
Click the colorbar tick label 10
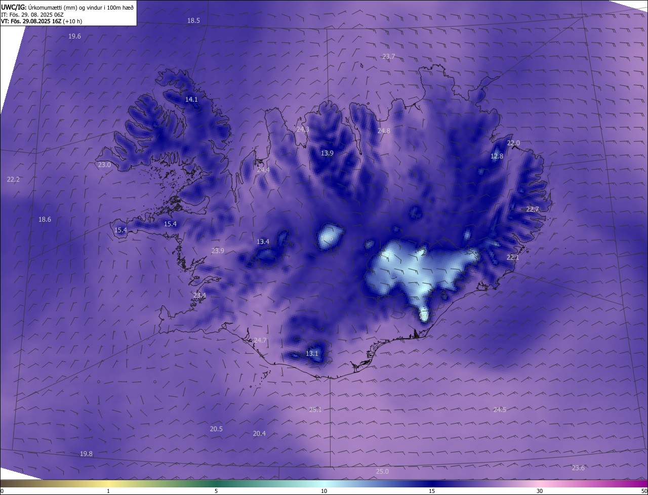point(324,491)
